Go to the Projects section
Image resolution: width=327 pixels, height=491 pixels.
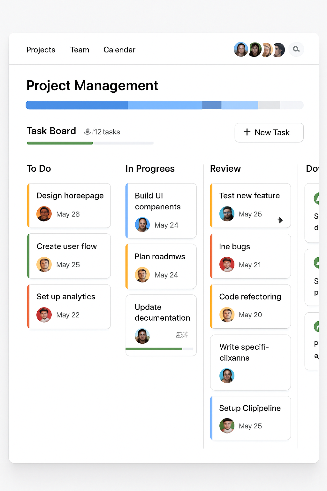(x=41, y=50)
